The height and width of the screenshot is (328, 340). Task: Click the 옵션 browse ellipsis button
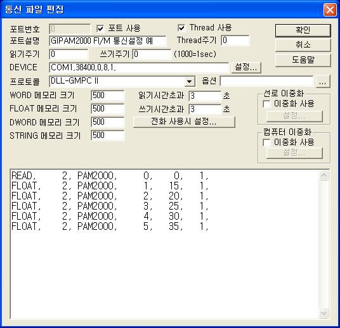[323, 82]
